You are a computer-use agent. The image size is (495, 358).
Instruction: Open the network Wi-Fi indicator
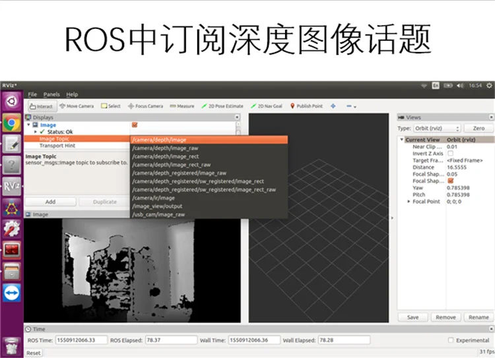point(424,86)
